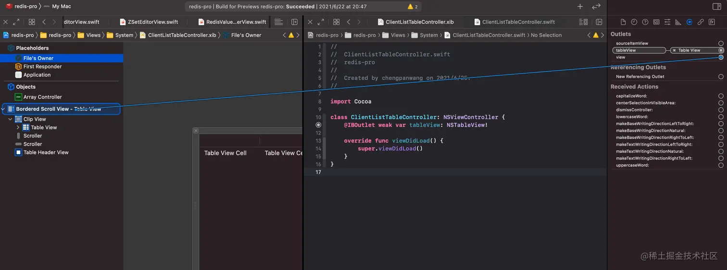Remove Table View connection with x
727x270 pixels.
click(674, 50)
